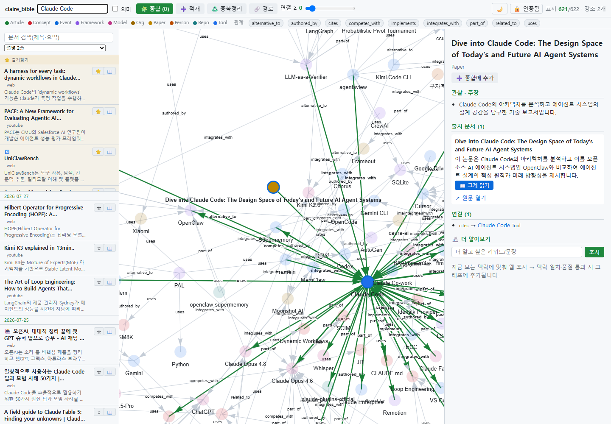
Task: Open the Claude Code link under 연결
Action: click(493, 226)
